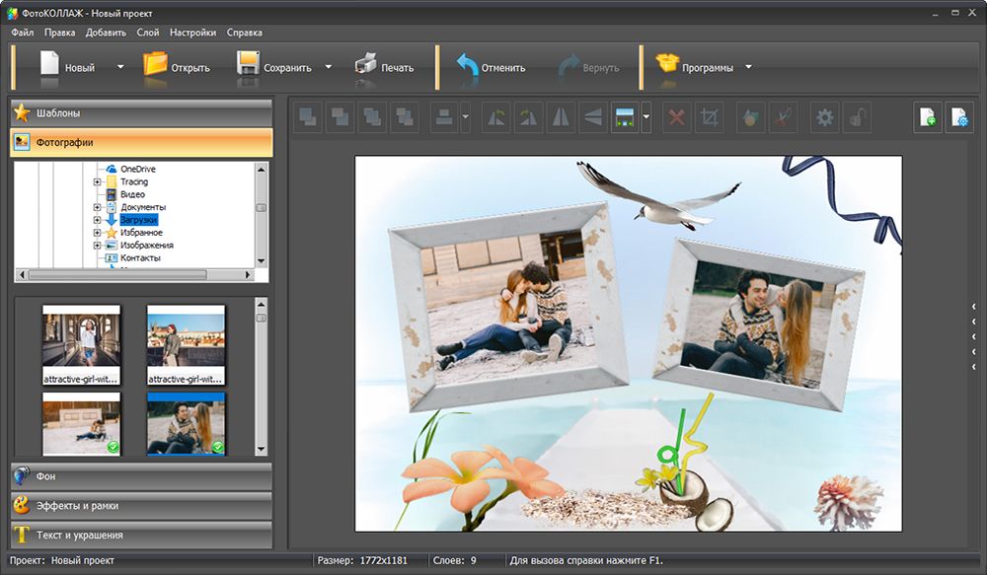
Task: Expand the Документы folder tree node
Action: coord(98,207)
